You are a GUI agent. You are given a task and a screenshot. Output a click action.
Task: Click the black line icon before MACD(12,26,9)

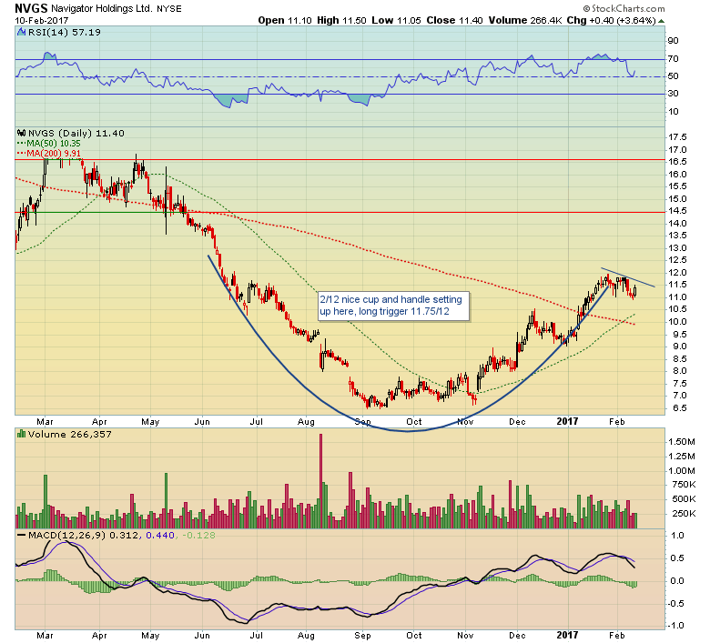tap(21, 535)
